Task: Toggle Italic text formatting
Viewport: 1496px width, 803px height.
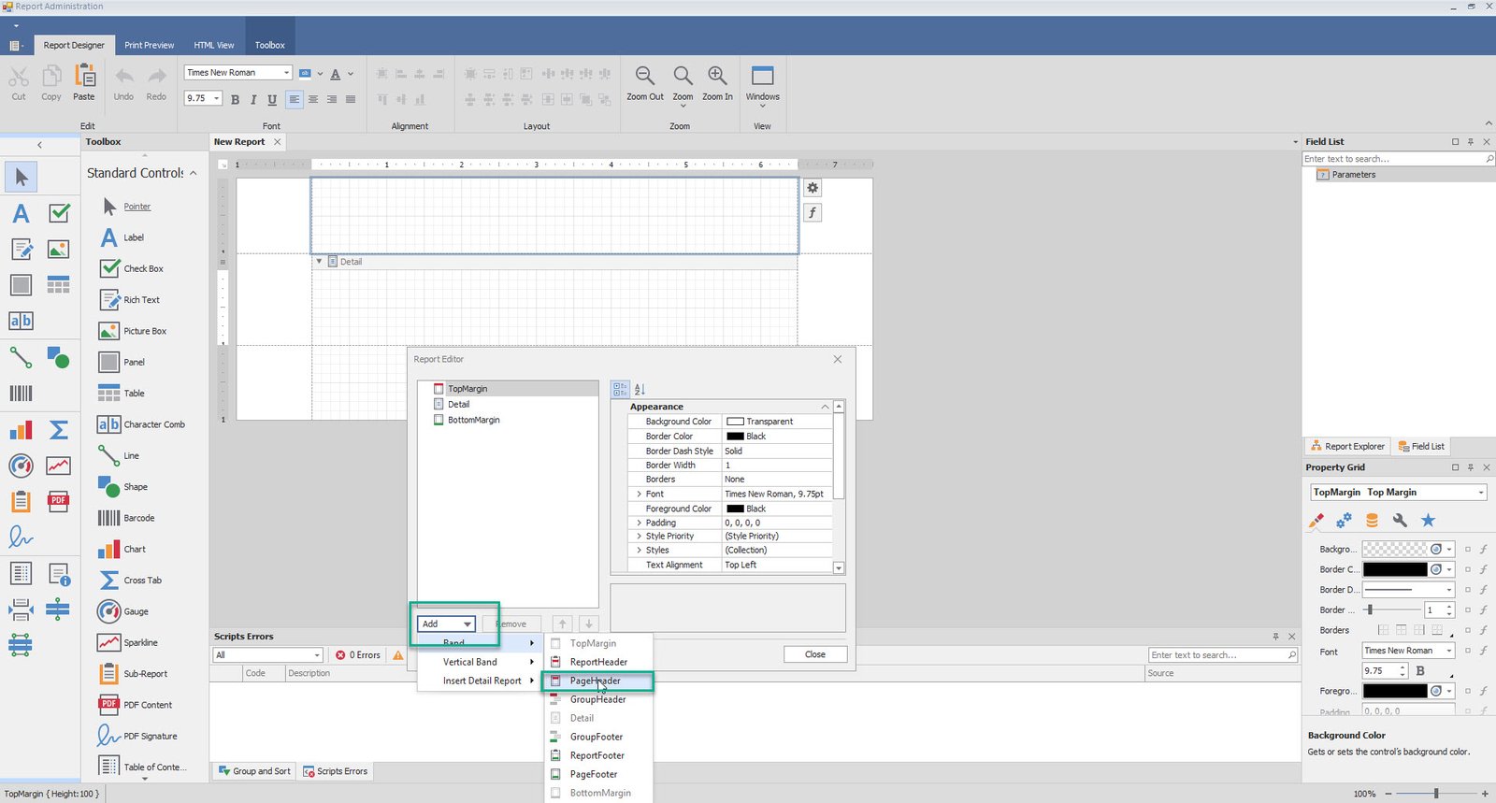Action: [x=253, y=99]
